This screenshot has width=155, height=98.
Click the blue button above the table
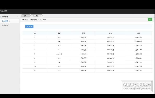(x=29, y=26)
